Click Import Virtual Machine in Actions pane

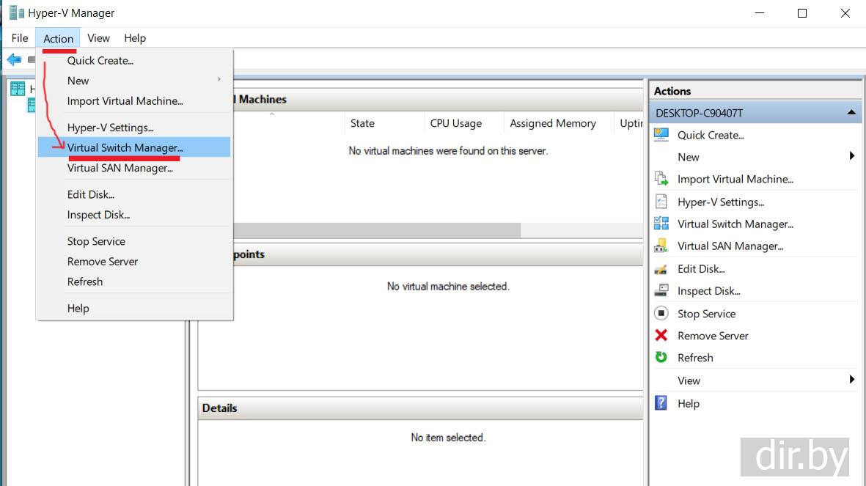[735, 179]
